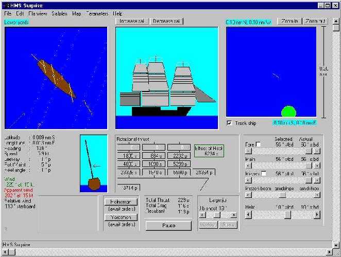Viewport: 341px width, 257px height.
Task: Click the Total Thrust readout
Action: 167,200
